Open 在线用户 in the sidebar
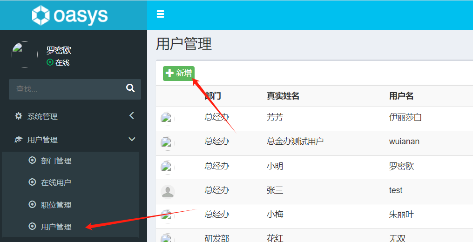The width and height of the screenshot is (473, 242). (56, 183)
